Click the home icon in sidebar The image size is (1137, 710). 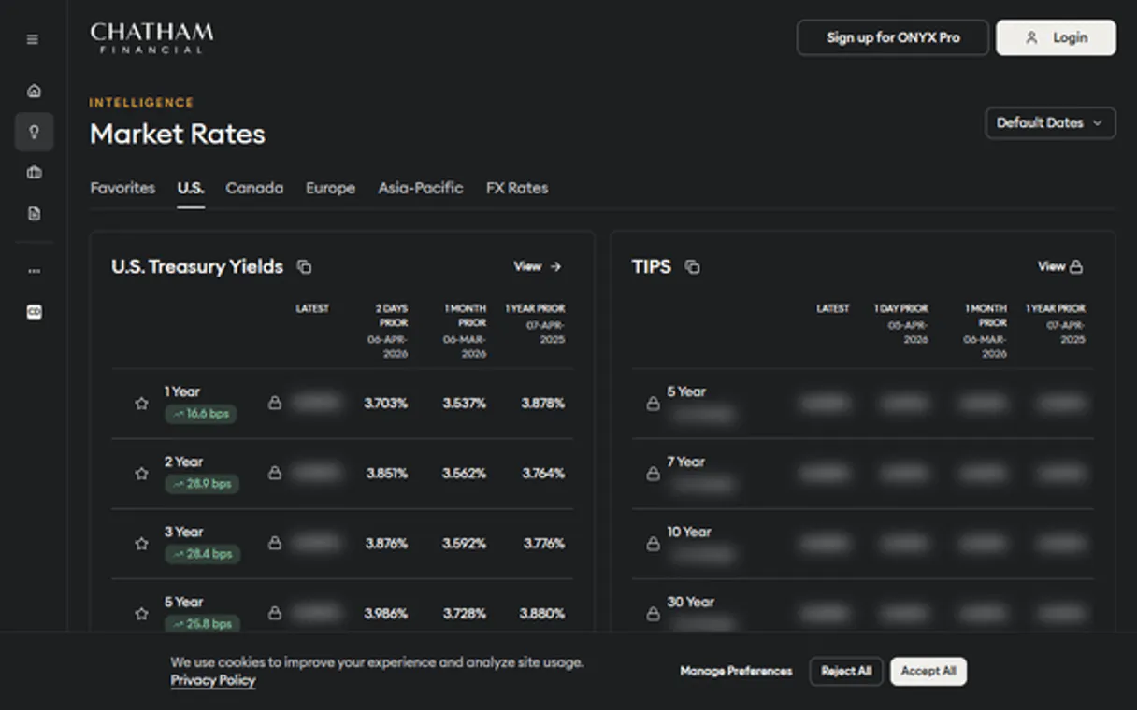pos(34,91)
